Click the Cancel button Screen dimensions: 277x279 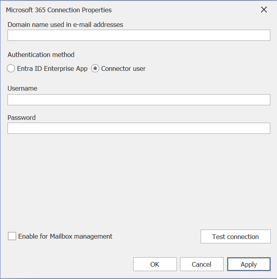pyautogui.click(x=201, y=264)
